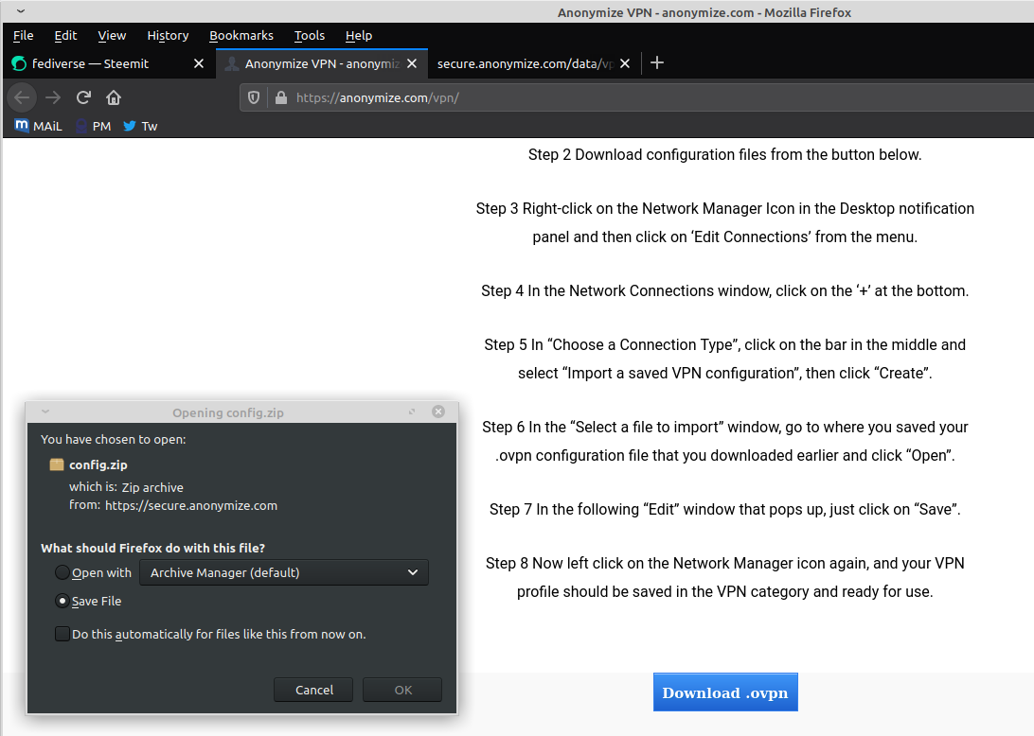
Task: Close the secure.anonymize.com tab
Action: click(625, 63)
